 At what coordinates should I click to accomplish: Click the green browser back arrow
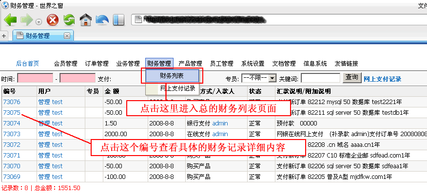click(11, 20)
